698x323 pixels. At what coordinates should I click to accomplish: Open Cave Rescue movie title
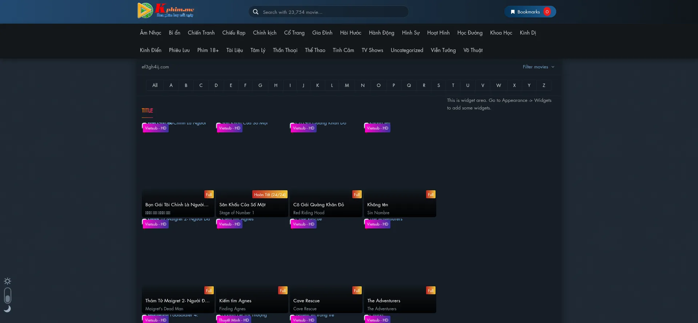(306, 301)
